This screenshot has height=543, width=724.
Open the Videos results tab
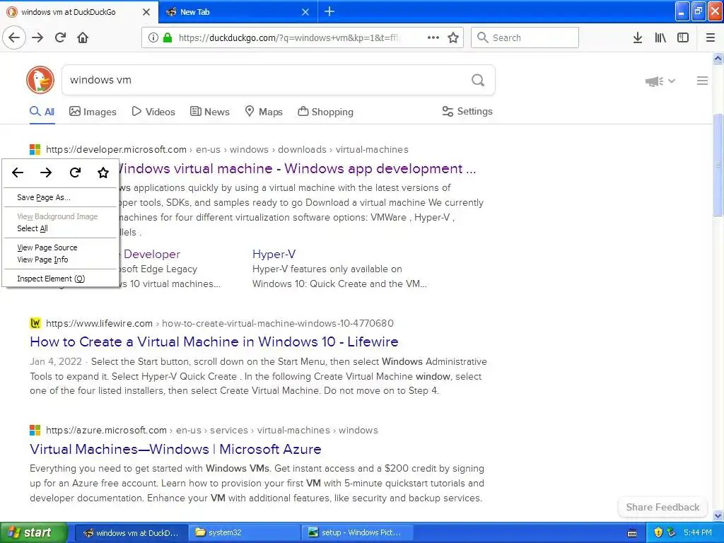pyautogui.click(x=153, y=112)
